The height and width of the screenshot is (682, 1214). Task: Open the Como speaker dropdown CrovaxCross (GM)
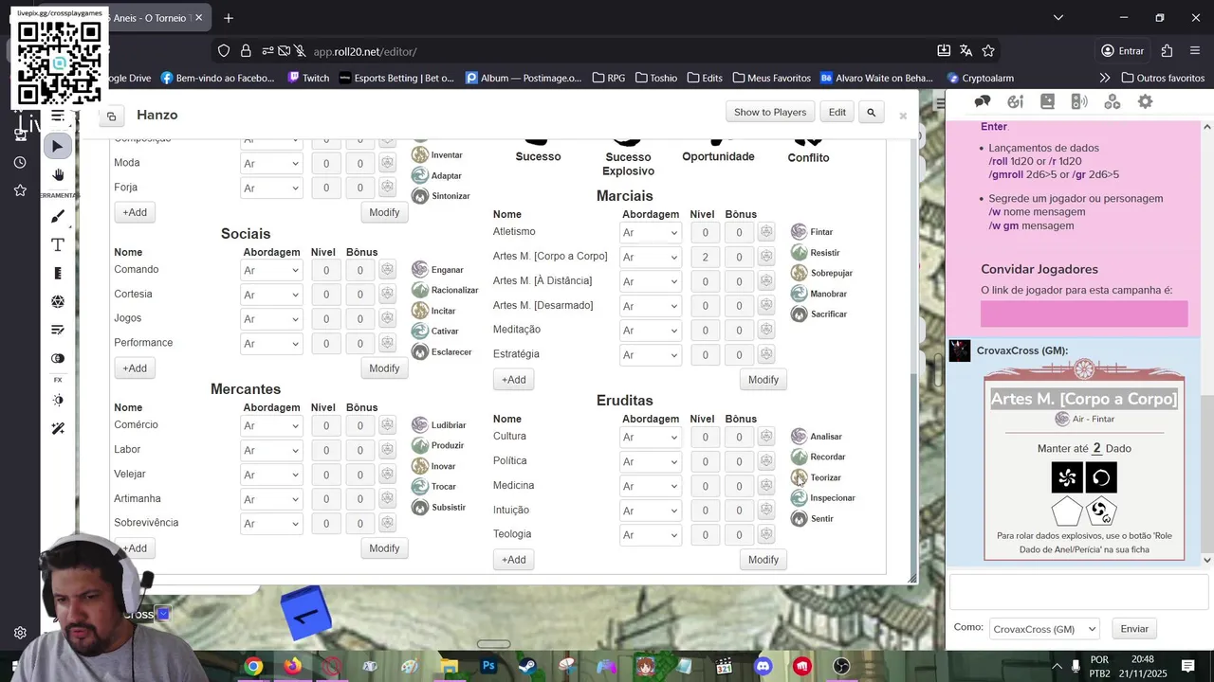pyautogui.click(x=1043, y=629)
